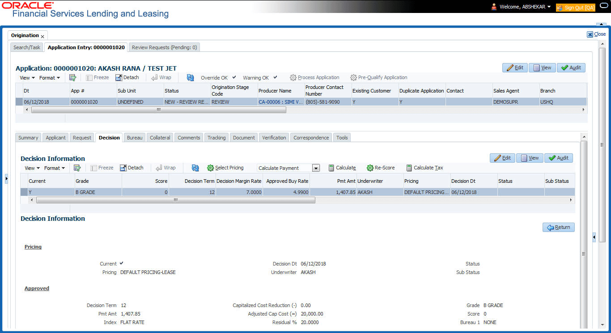The width and height of the screenshot is (611, 333).
Task: Detach the Decision Information table
Action: tap(132, 168)
